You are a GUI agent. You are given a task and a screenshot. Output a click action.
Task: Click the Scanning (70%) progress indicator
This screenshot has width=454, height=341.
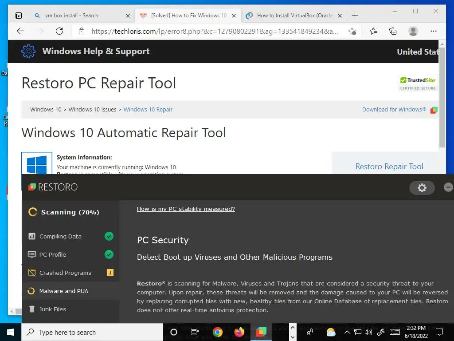pos(64,212)
